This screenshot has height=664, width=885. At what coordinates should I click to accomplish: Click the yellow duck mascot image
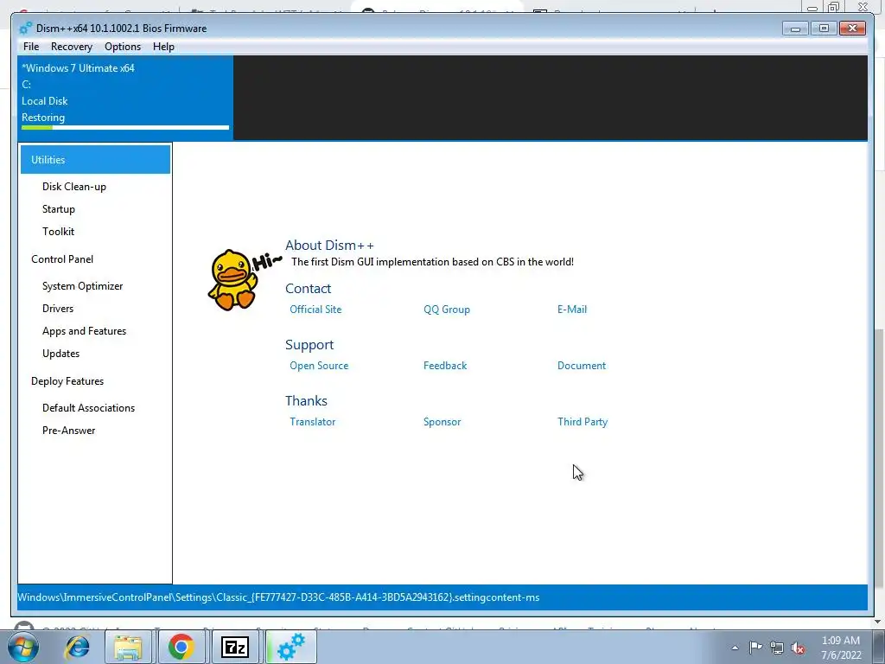(232, 280)
